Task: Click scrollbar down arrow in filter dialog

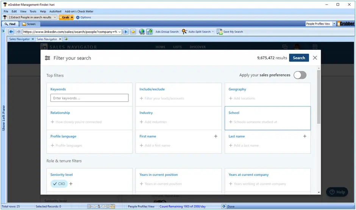Action: [x=319, y=192]
